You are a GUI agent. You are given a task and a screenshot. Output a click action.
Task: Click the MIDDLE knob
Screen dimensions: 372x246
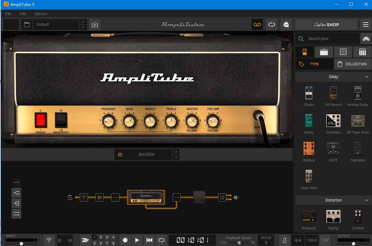pos(150,121)
